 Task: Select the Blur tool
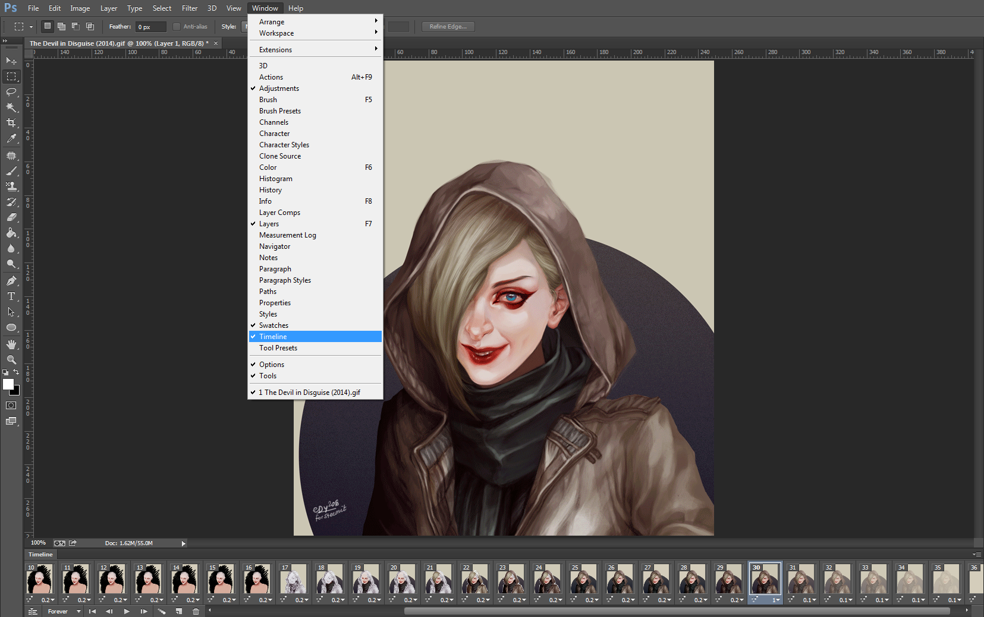[11, 248]
